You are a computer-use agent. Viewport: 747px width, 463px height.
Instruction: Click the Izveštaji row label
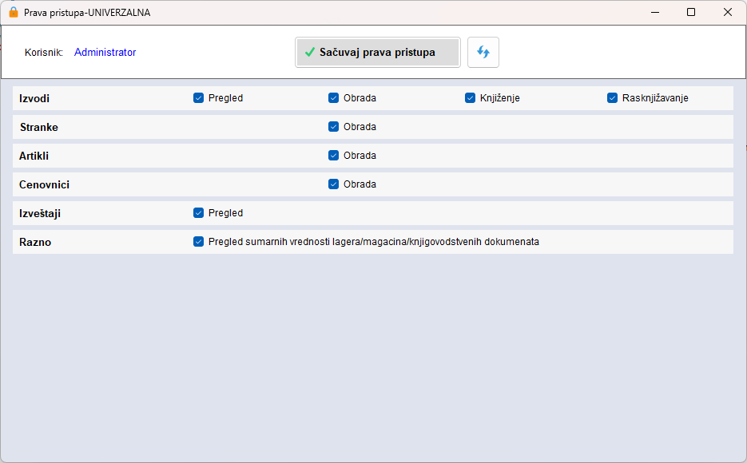click(40, 214)
